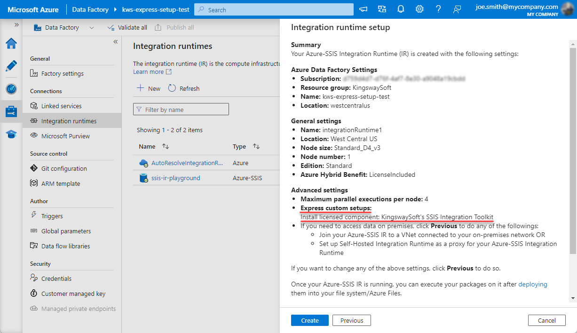Click Validate all
The height and width of the screenshot is (333, 577).
127,28
